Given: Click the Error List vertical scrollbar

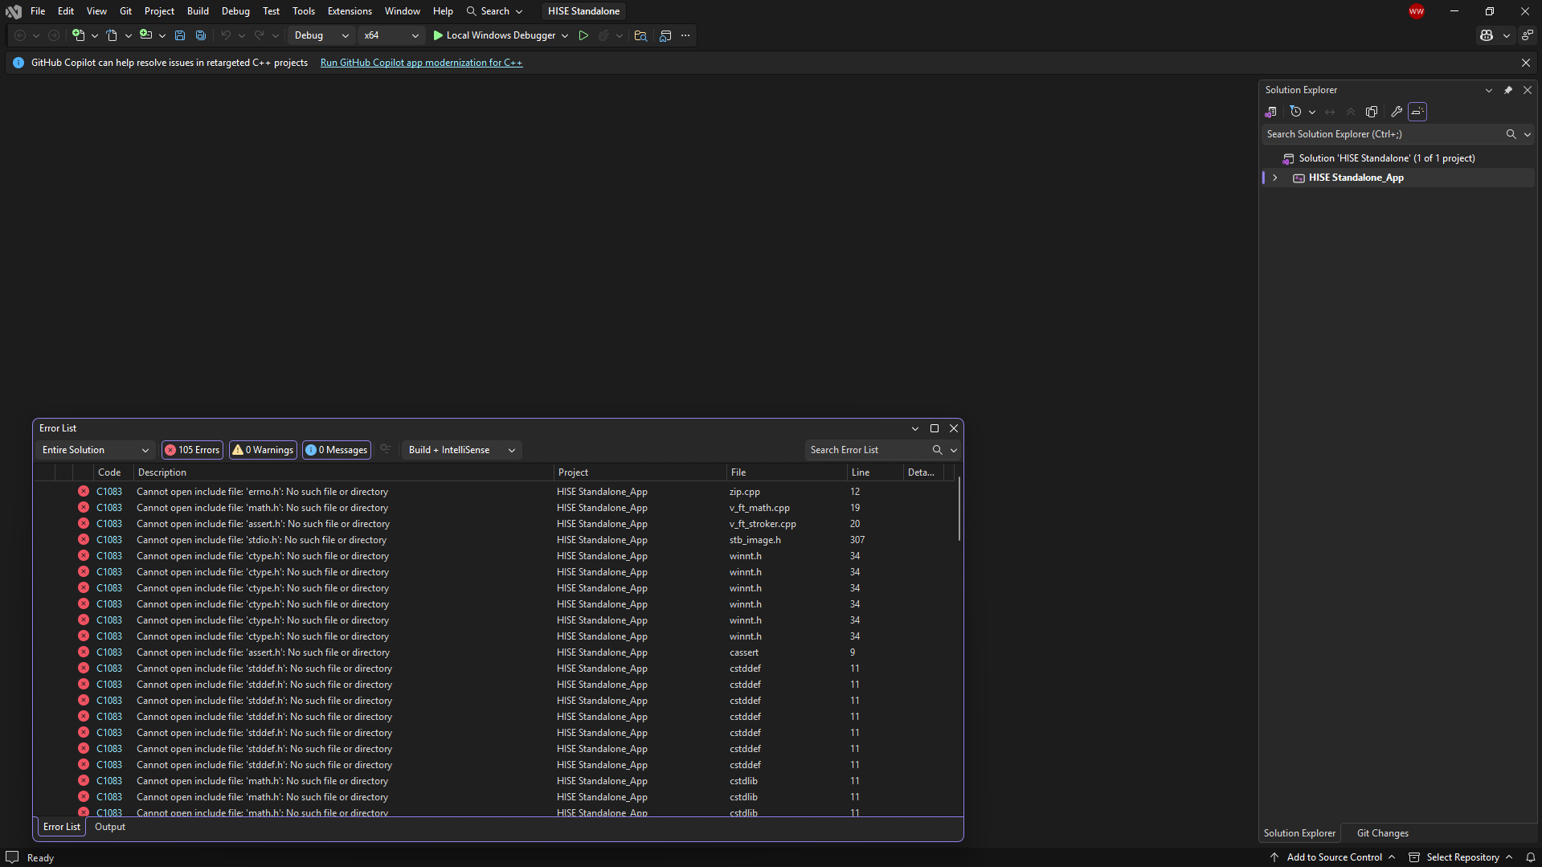Looking at the screenshot, I should [x=959, y=509].
